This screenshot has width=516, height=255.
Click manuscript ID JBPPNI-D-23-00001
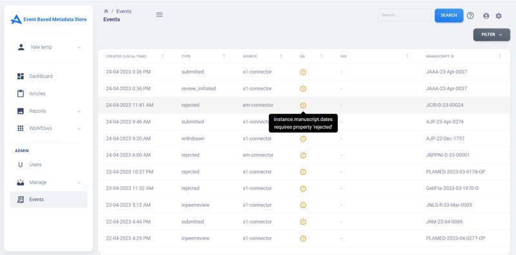(x=448, y=155)
